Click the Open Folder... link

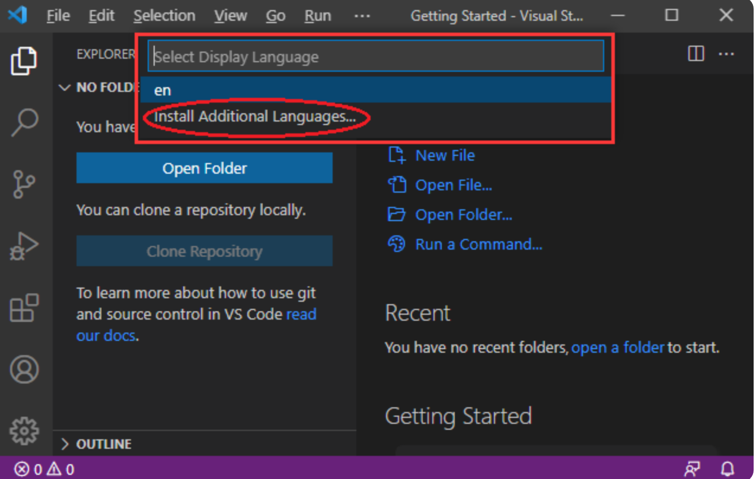point(464,215)
